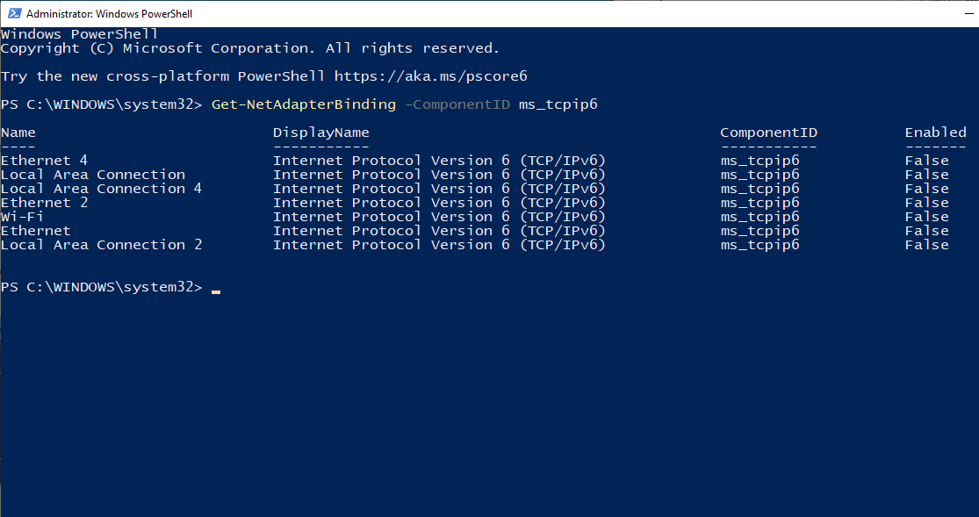The width and height of the screenshot is (979, 517).
Task: Click the Ethernet 4 adapter name
Action: (x=44, y=161)
